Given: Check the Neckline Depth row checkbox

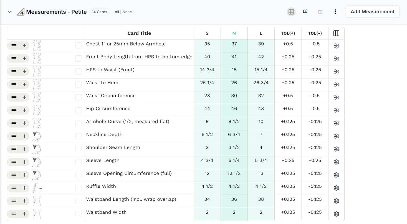Looking at the screenshot, I should pos(79,136).
